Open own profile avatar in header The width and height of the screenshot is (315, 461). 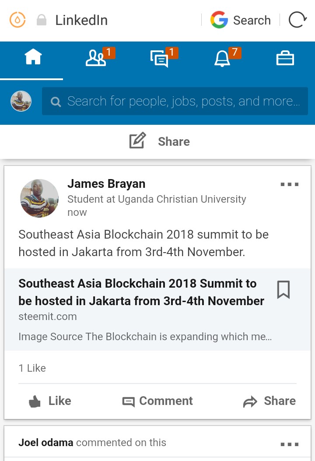[21, 101]
